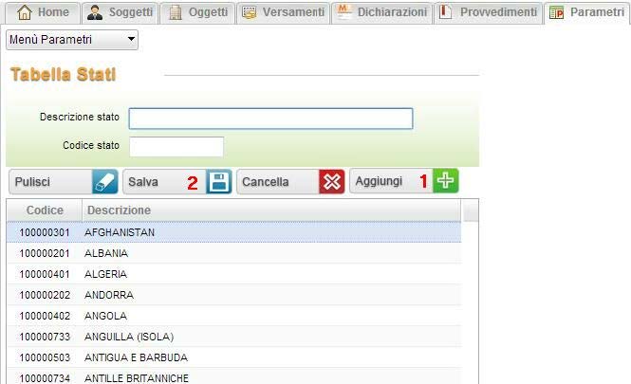Select the ANTILLE BRITANNICHE row
The height and width of the screenshot is (384, 631).
point(233,378)
